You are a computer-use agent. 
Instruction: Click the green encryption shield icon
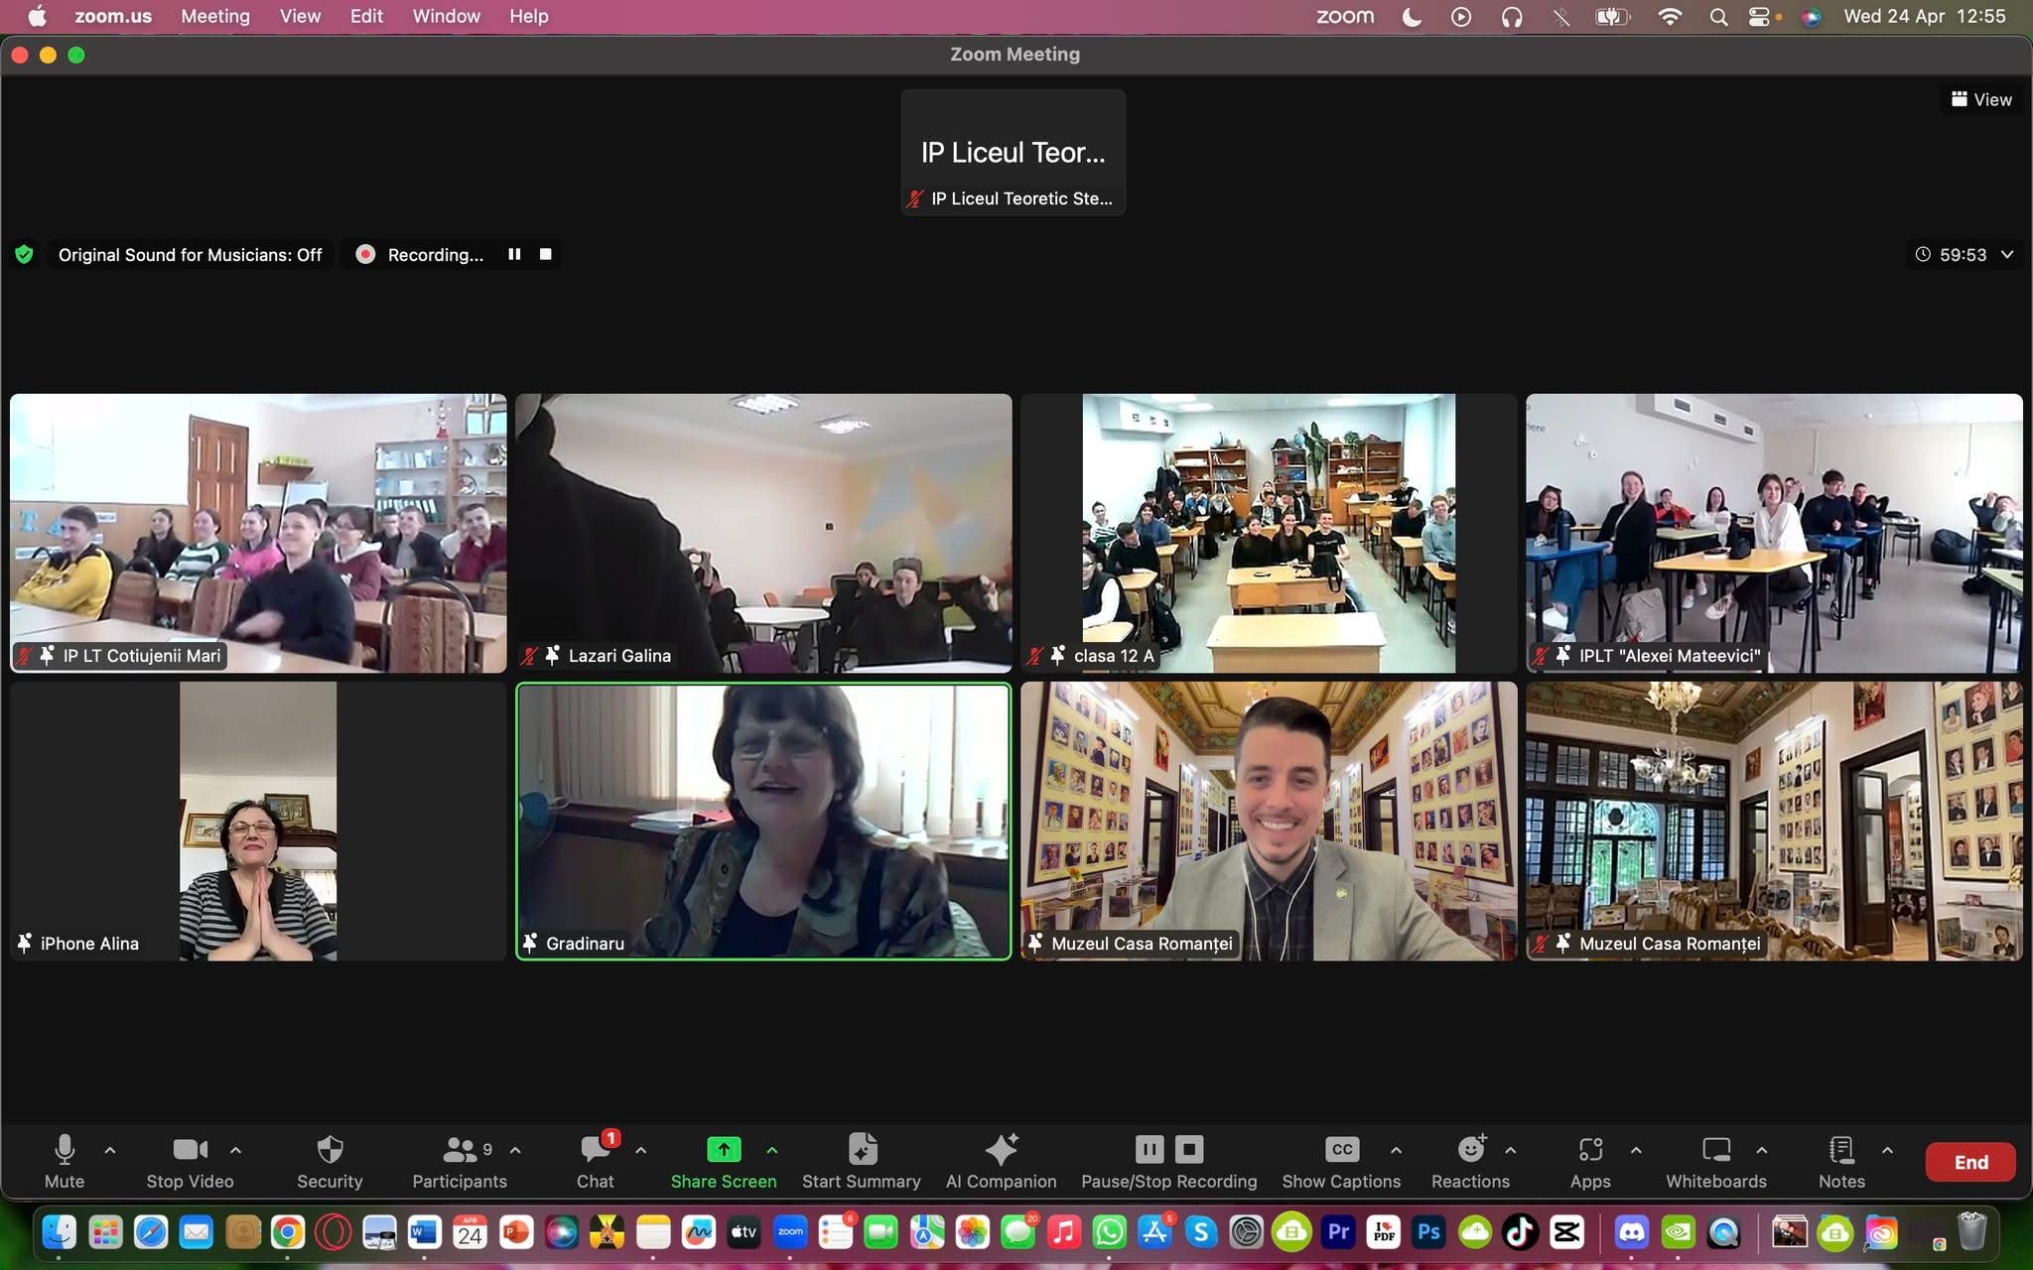point(25,255)
